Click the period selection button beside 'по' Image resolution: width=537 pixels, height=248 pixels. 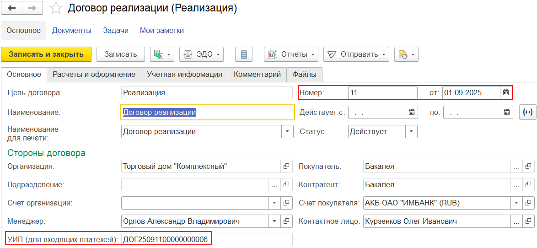(x=527, y=112)
